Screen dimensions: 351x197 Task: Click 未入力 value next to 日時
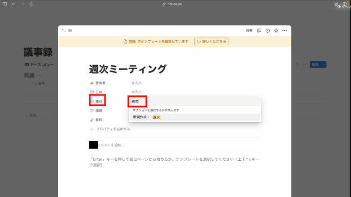pyautogui.click(x=136, y=92)
